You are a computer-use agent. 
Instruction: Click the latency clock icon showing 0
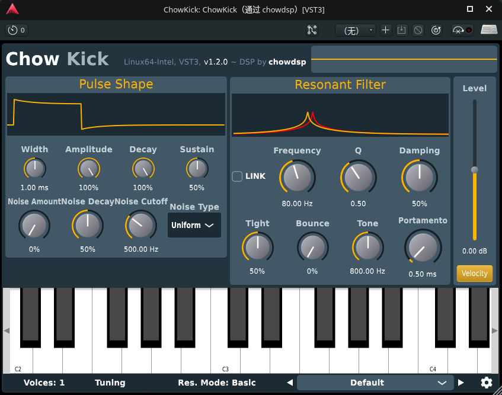pos(17,30)
